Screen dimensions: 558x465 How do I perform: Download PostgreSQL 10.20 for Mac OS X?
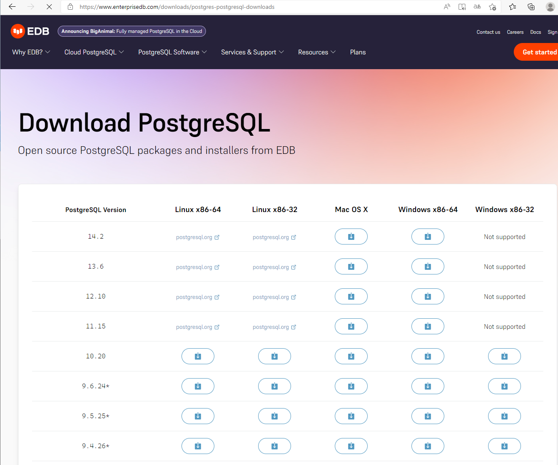(x=351, y=356)
